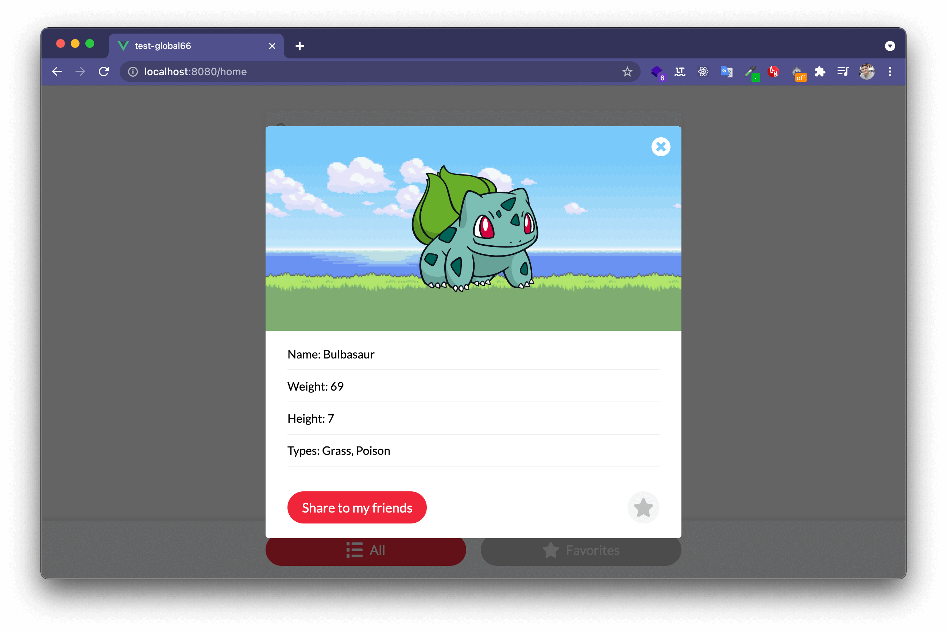Open the media control queue icon
947x633 pixels.
point(843,72)
